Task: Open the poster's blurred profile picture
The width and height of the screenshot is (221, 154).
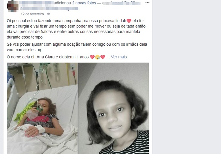Action: point(13,6)
